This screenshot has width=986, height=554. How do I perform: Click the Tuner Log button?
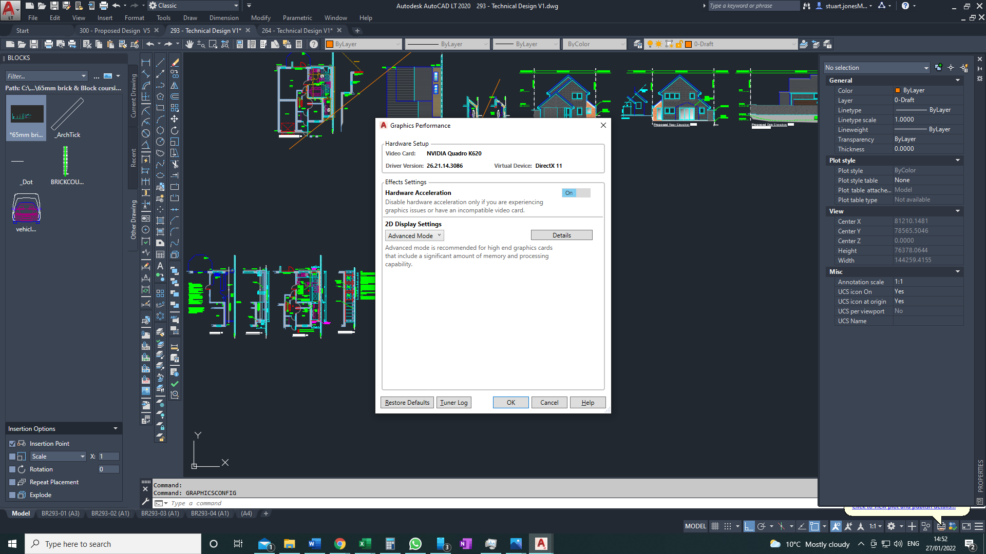pyautogui.click(x=454, y=403)
